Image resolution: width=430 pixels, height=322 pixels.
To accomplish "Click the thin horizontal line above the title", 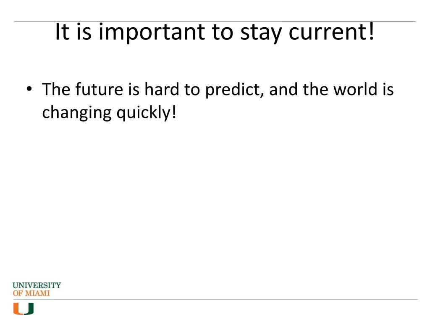I will coord(215,21).
